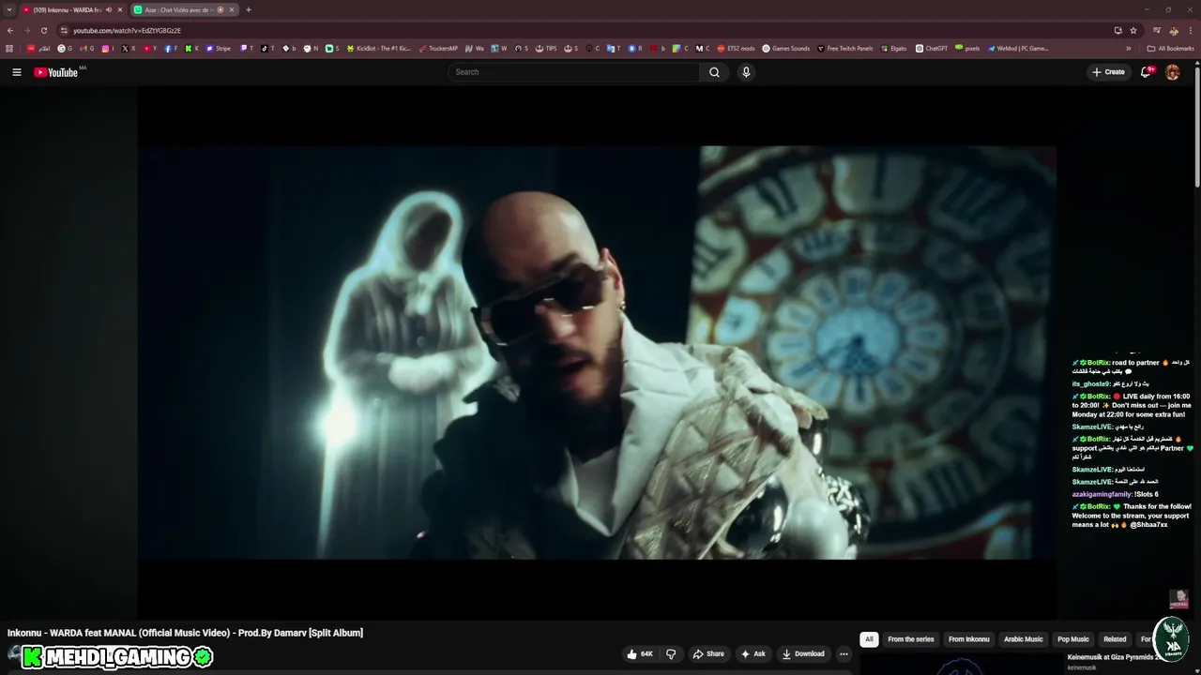The width and height of the screenshot is (1201, 675).
Task: Open more actions three-dot menu under video
Action: 844,653
